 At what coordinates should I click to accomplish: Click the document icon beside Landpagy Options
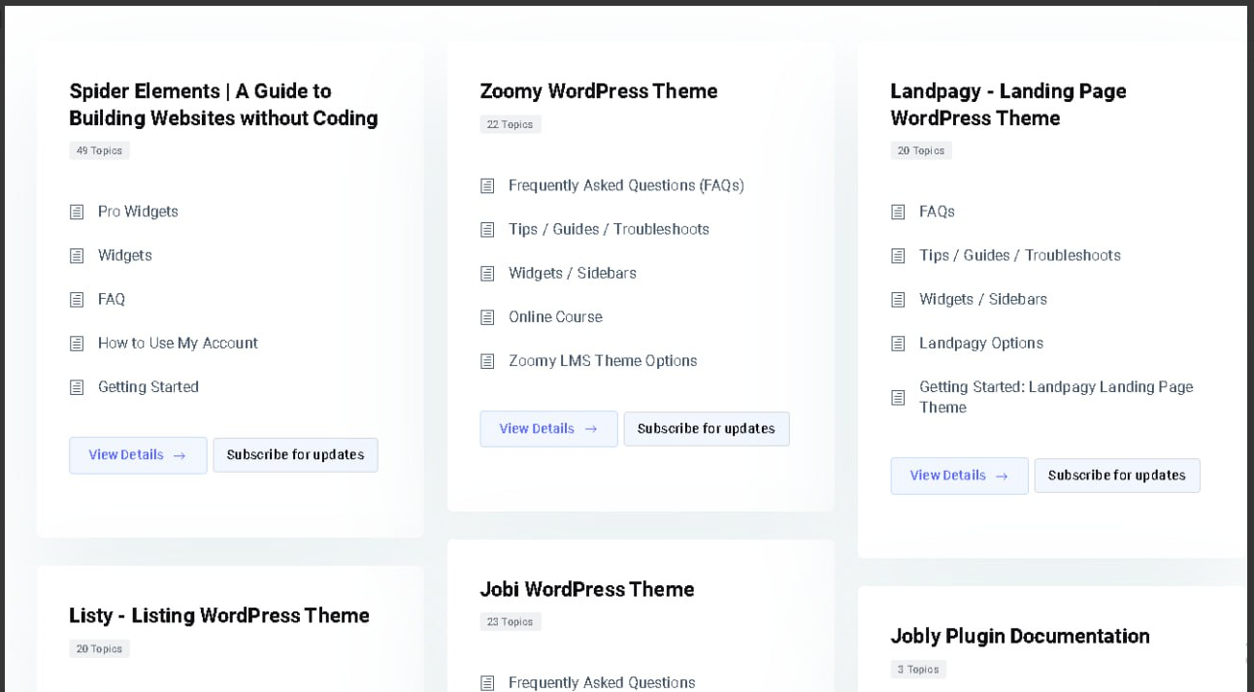[898, 344]
